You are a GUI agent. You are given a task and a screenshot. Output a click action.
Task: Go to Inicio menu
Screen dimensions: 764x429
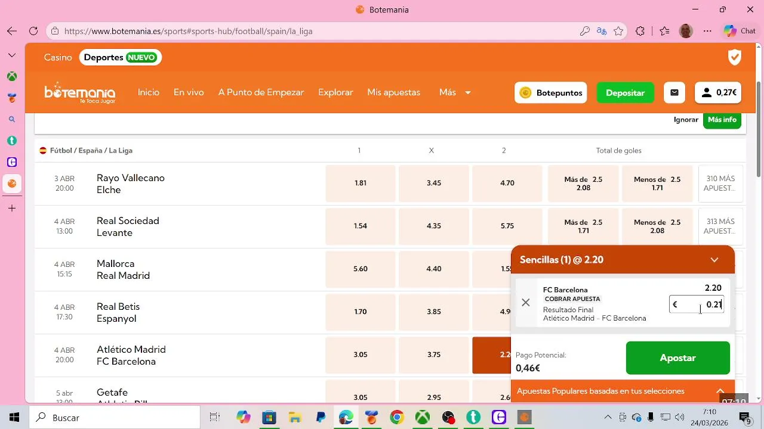tap(149, 92)
